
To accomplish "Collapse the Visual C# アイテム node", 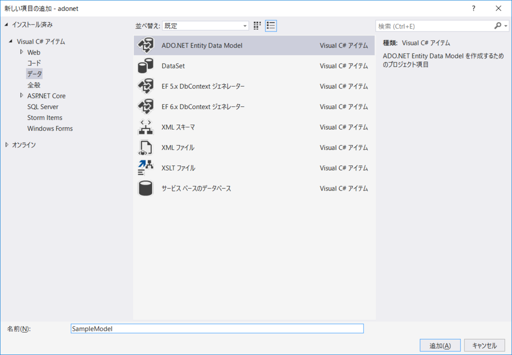I will (11, 41).
